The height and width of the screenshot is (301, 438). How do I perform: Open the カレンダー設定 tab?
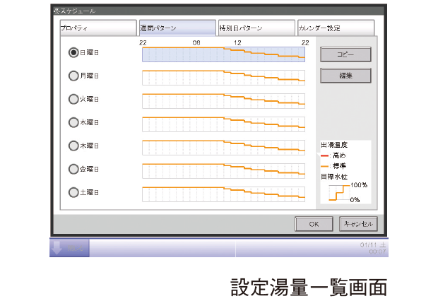336,28
